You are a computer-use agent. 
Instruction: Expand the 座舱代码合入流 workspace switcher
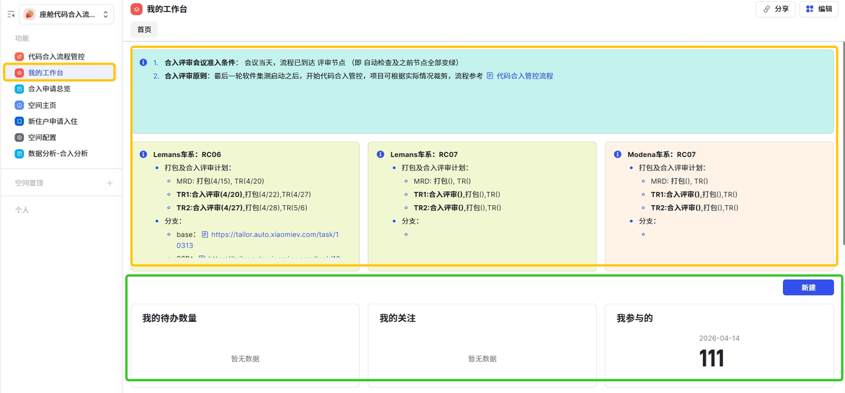[x=66, y=15]
